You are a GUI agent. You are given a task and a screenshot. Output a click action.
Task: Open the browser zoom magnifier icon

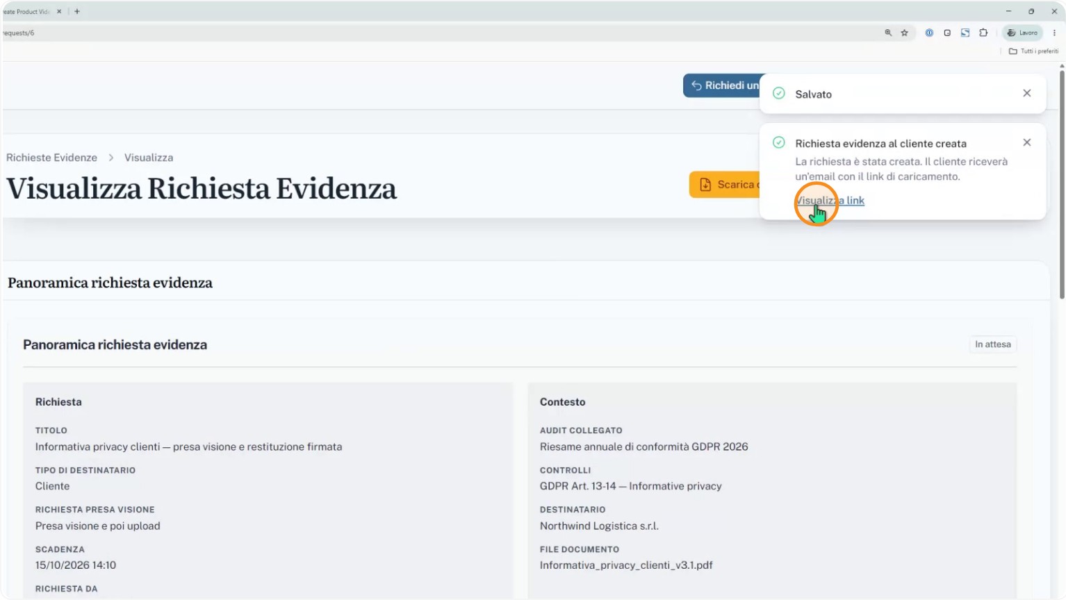coord(888,33)
